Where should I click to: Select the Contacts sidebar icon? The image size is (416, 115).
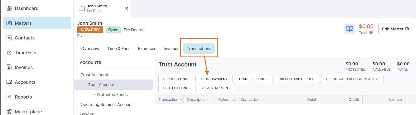(9, 38)
